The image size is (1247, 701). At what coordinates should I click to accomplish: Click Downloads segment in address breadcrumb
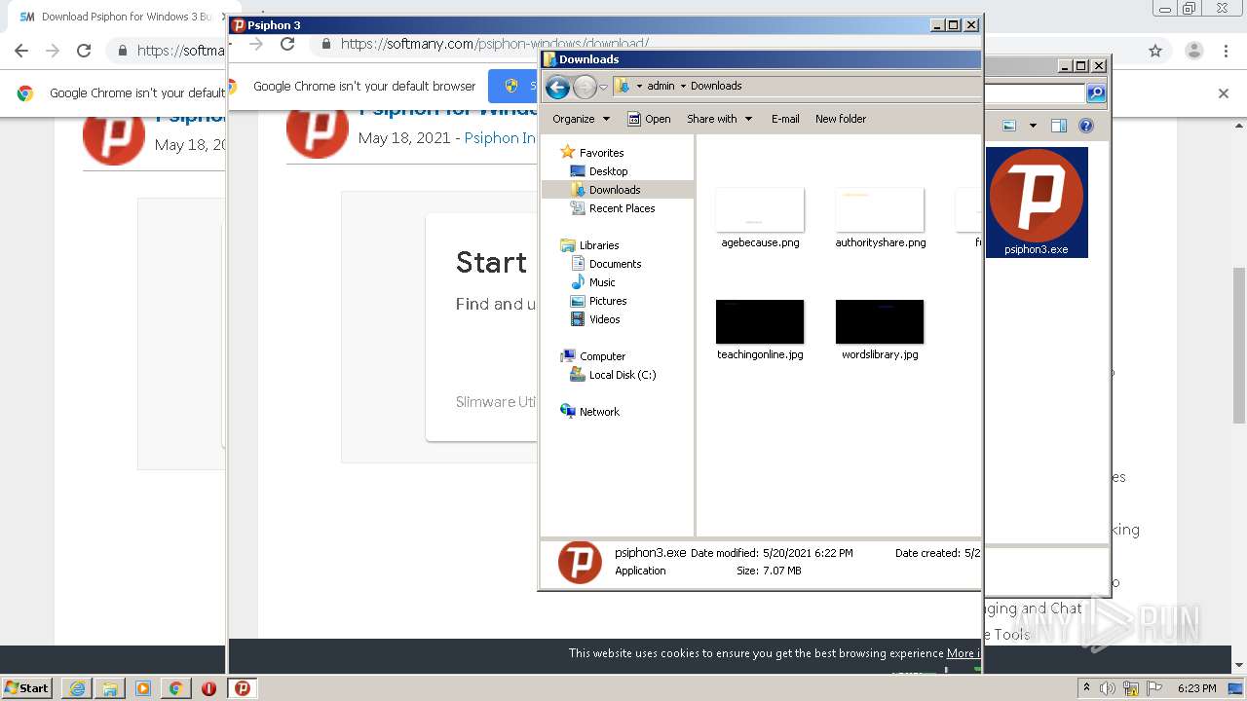tap(716, 86)
